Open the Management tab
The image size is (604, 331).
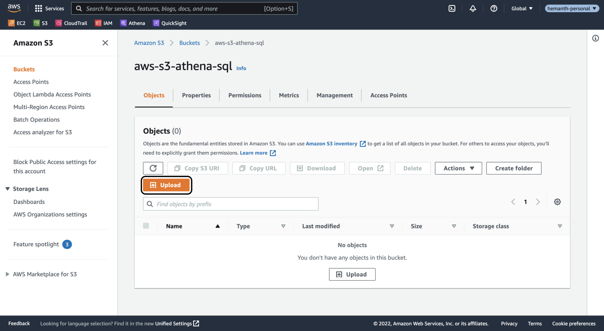(334, 95)
